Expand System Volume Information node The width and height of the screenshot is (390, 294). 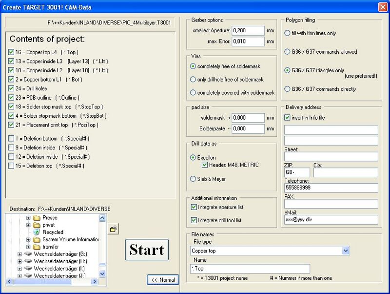28,240
